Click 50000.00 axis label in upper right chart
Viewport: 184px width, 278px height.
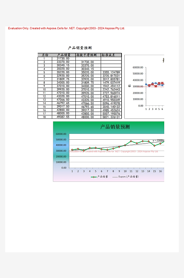click(138, 74)
